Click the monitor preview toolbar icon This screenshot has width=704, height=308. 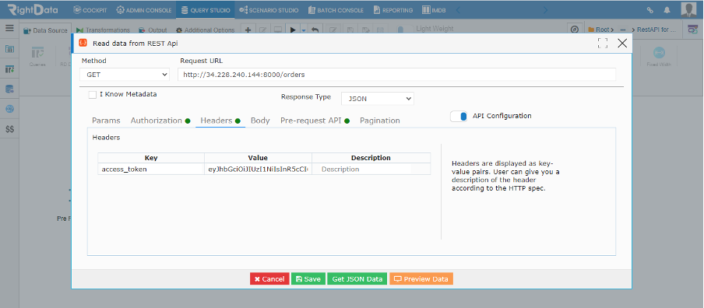coord(278,30)
